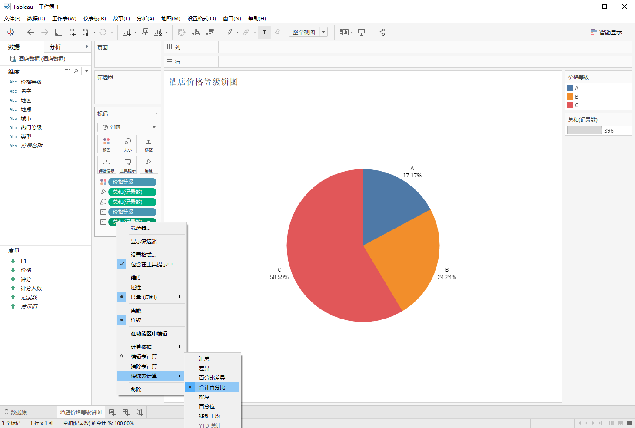The width and height of the screenshot is (635, 428).
Task: Open the data pane '分析' tab dropdown arrow
Action: tap(86, 46)
